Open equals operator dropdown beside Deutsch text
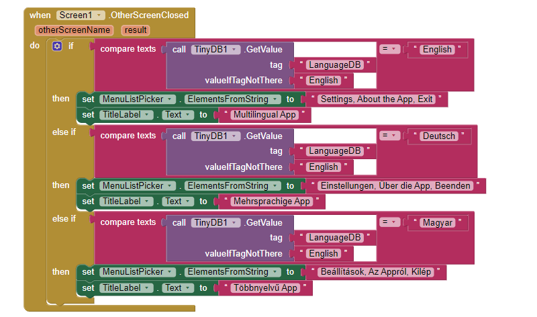This screenshot has height=317, width=537. 390,136
